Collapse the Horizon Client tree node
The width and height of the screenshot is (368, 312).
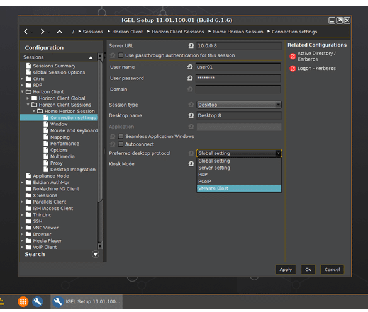pyautogui.click(x=22, y=91)
